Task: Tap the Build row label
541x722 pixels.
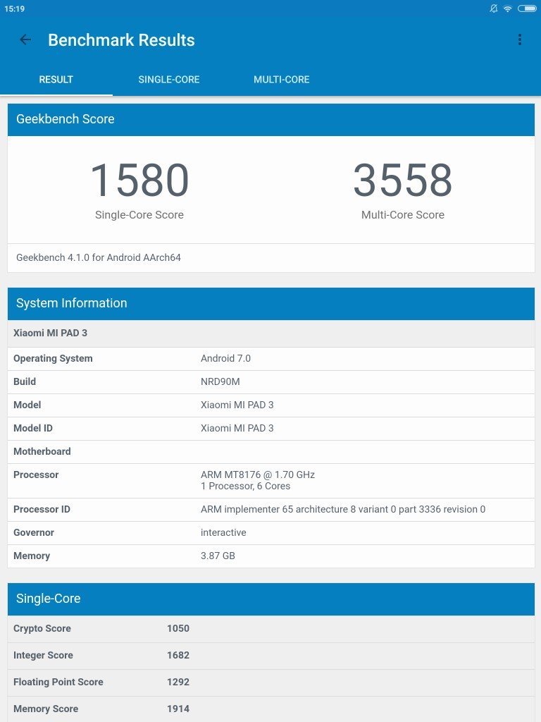Action: 25,381
